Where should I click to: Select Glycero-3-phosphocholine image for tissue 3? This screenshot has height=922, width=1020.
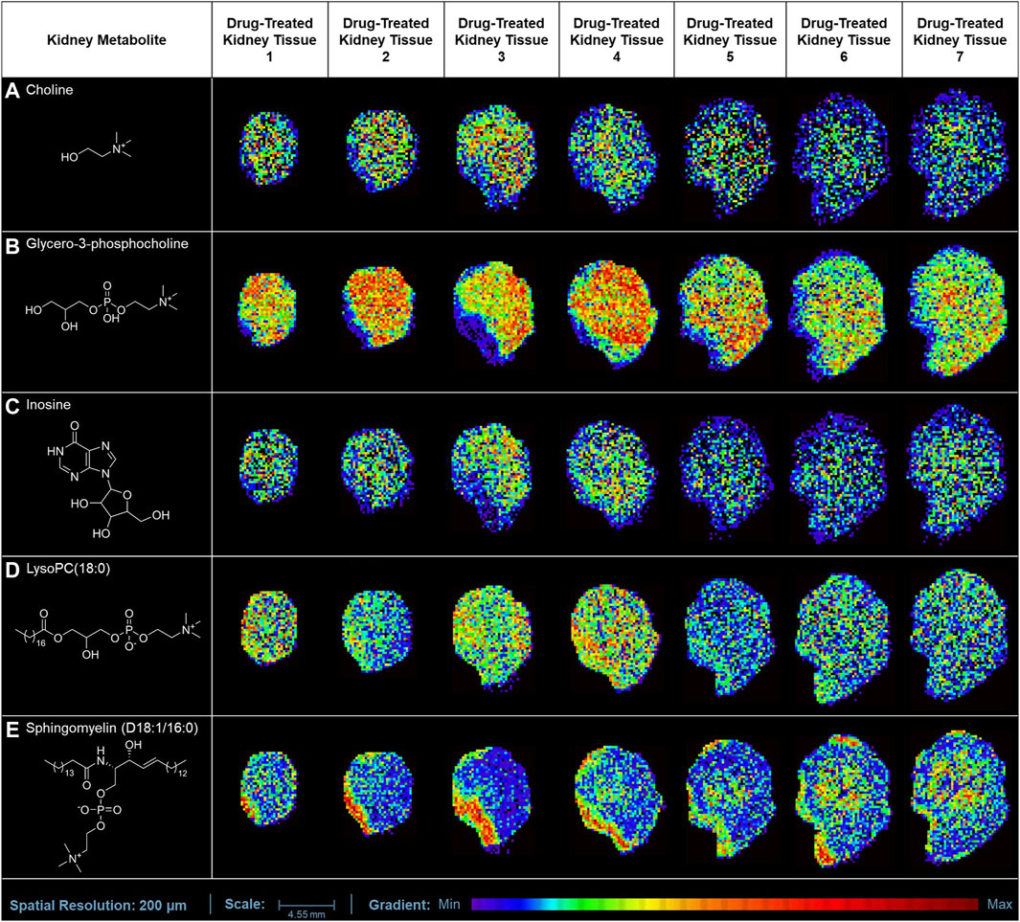pos(494,313)
